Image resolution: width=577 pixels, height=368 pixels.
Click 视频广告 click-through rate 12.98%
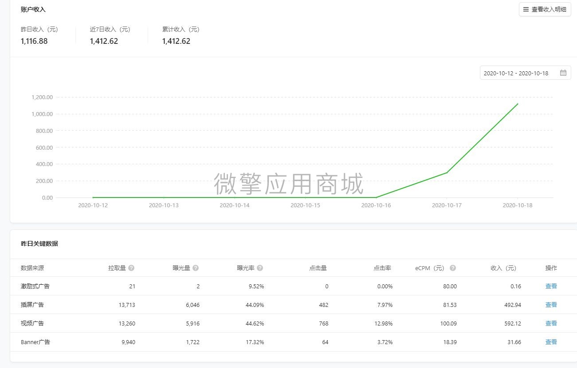(384, 323)
